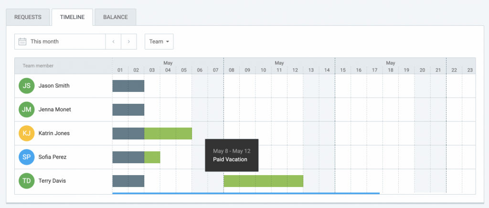Select the name Jason Smith
This screenshot has height=208, width=489.
(54, 86)
